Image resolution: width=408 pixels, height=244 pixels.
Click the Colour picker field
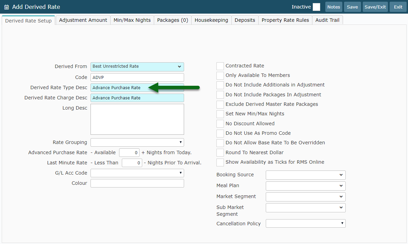pyautogui.click(x=137, y=183)
